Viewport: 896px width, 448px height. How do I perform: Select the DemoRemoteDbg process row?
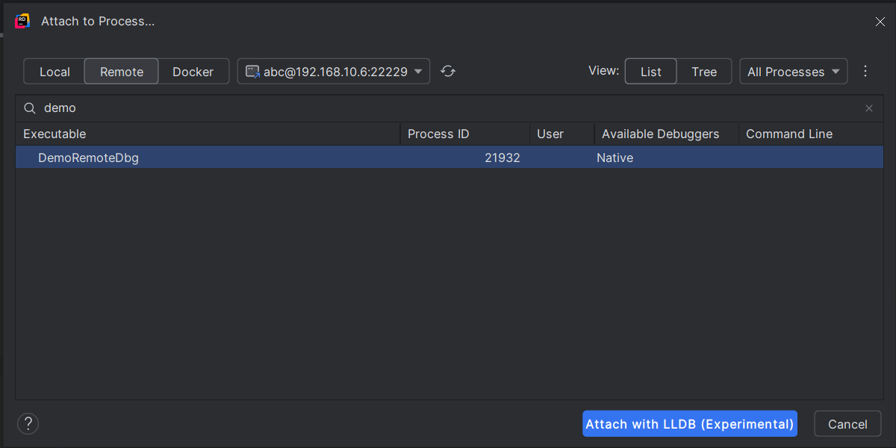click(x=299, y=158)
